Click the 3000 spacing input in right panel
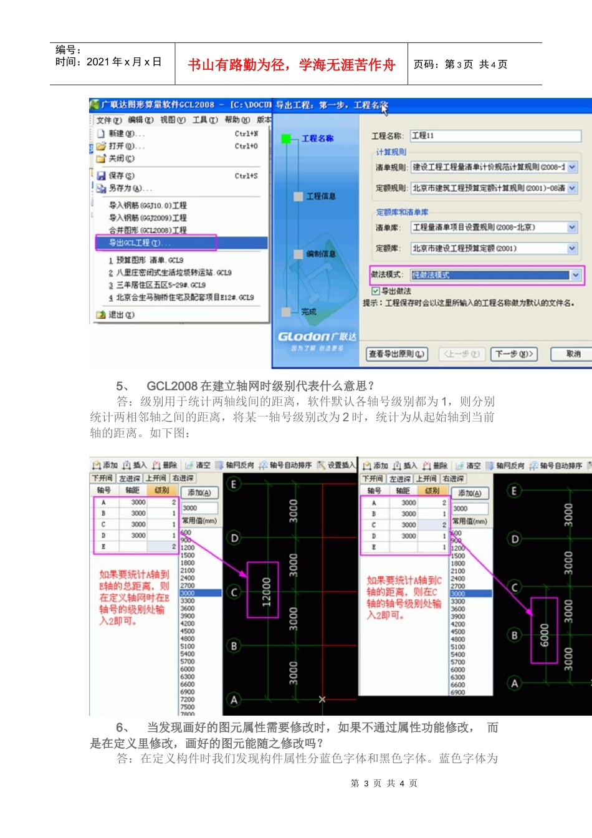The width and height of the screenshot is (592, 838). 470,509
